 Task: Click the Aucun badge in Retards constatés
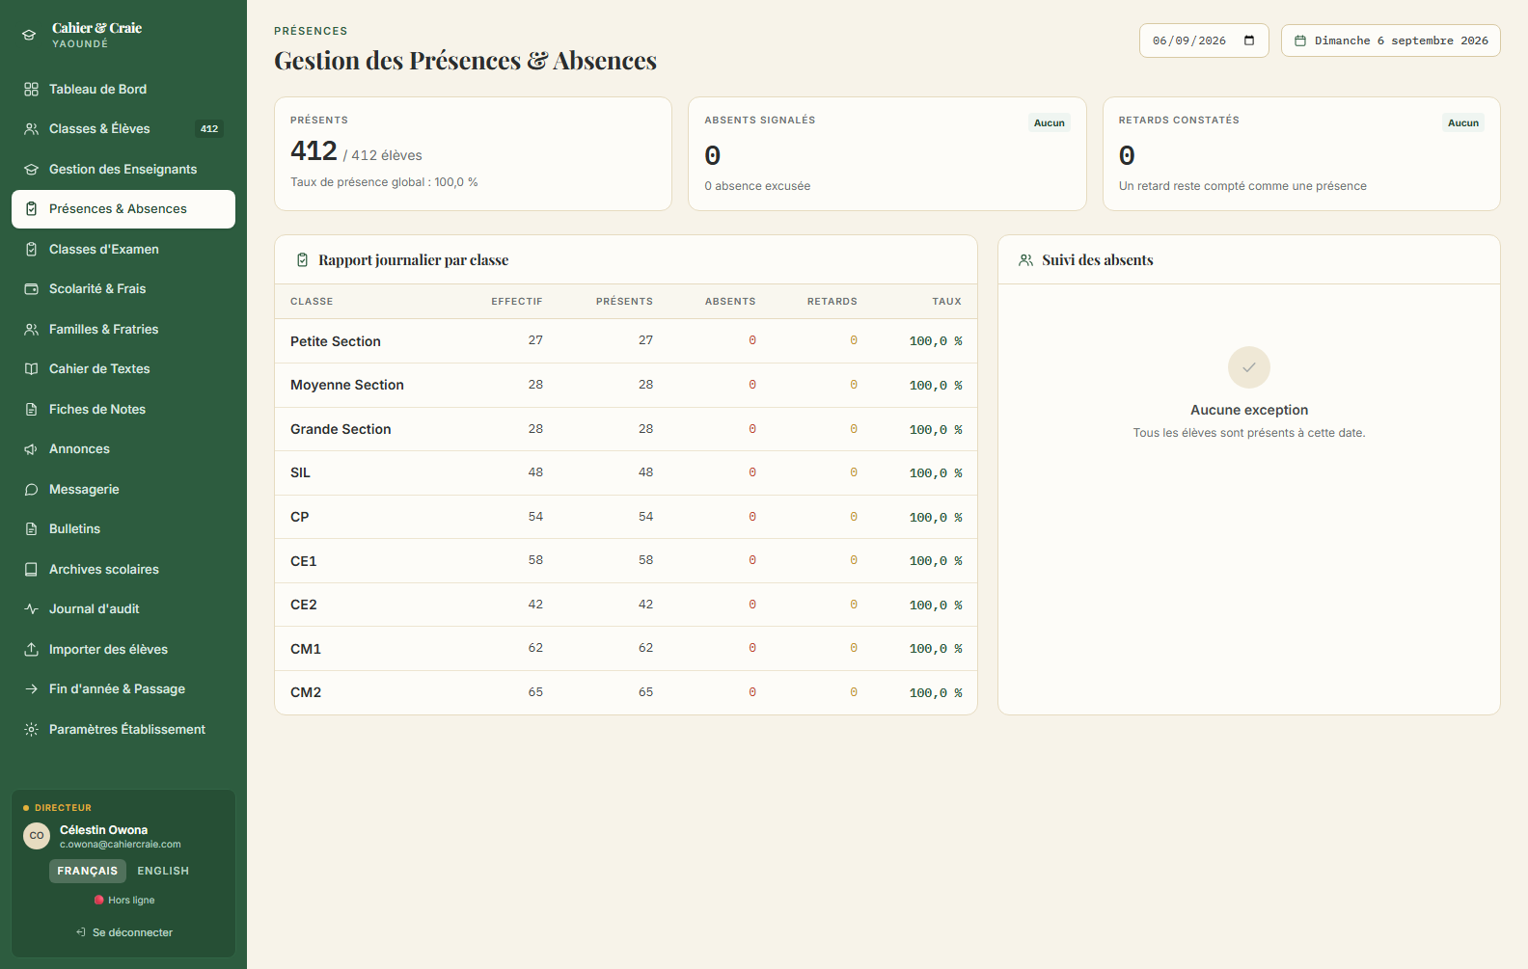tap(1463, 123)
